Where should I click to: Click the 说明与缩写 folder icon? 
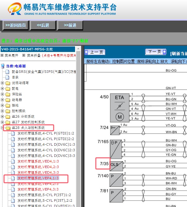(x=8, y=83)
